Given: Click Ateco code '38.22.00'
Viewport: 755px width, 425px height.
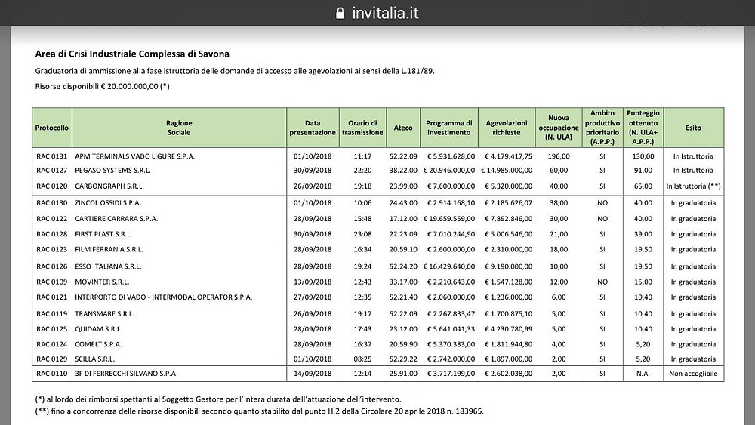Looking at the screenshot, I should coord(403,171).
